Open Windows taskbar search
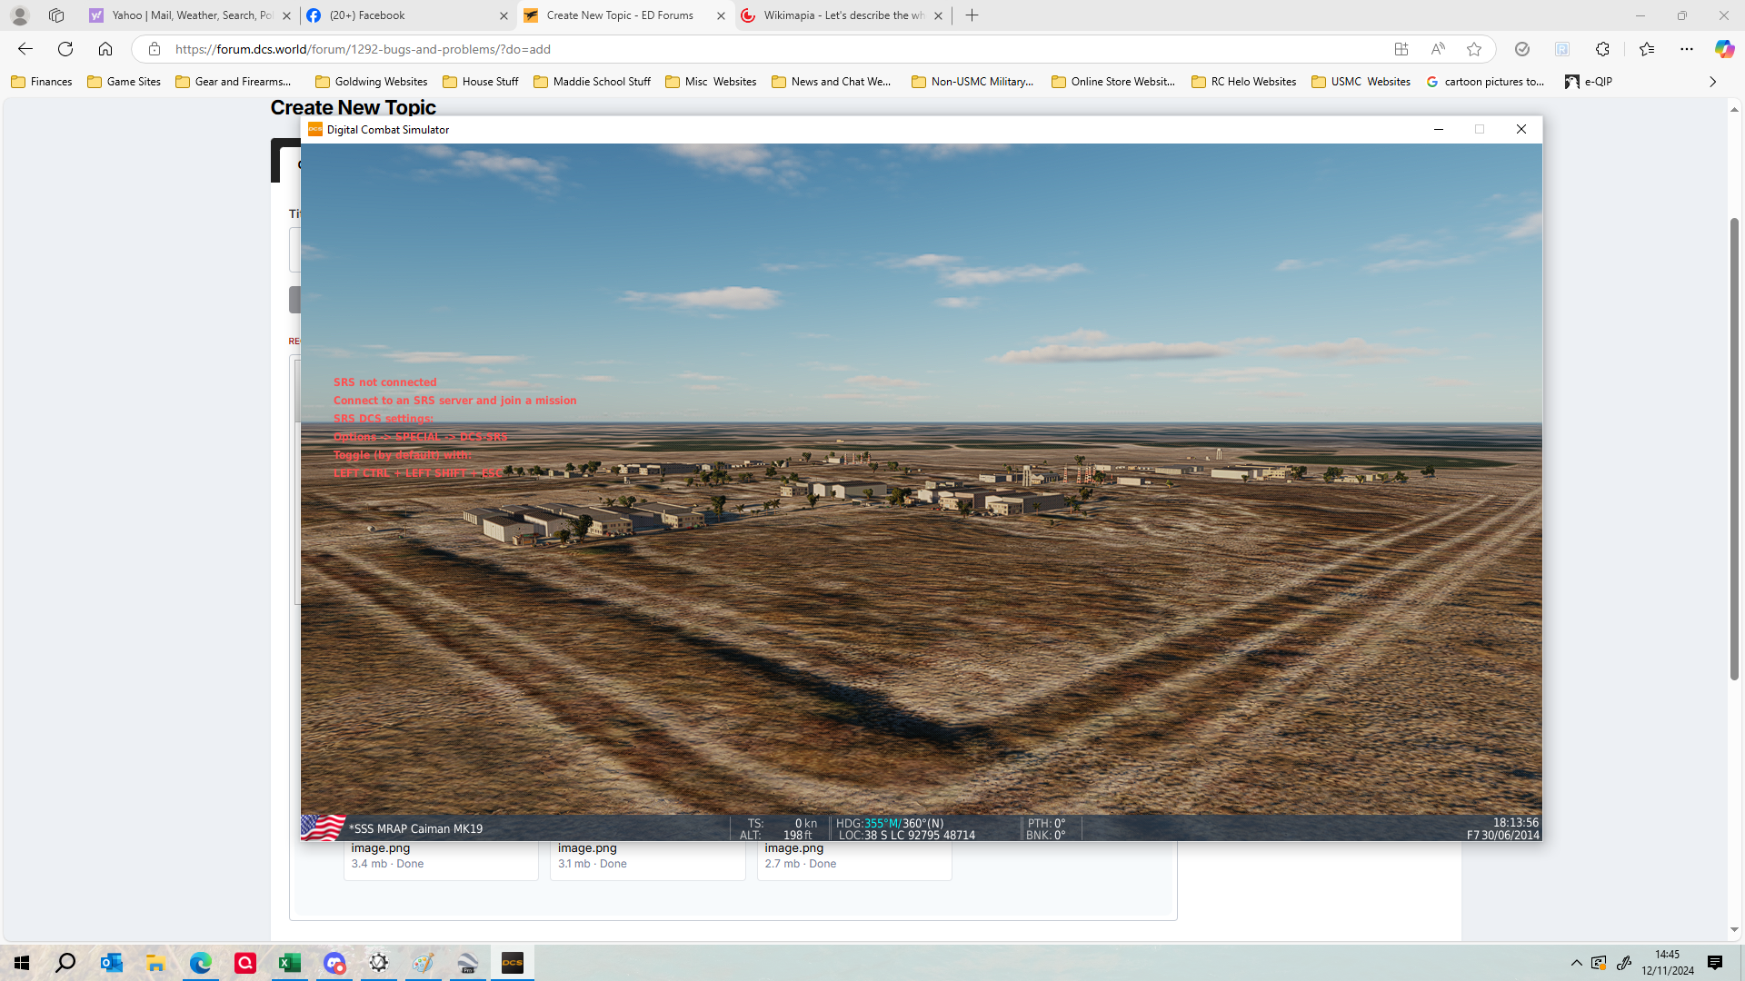Image resolution: width=1745 pixels, height=981 pixels. (x=65, y=963)
